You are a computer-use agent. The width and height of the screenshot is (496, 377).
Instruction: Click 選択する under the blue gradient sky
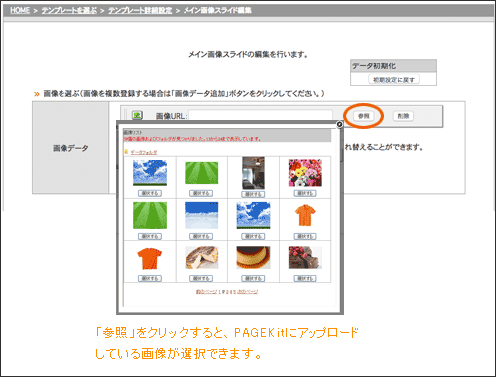tap(201, 236)
